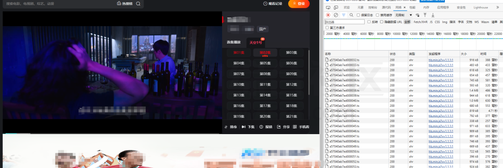Sort by 状态 column header

coord(398,54)
